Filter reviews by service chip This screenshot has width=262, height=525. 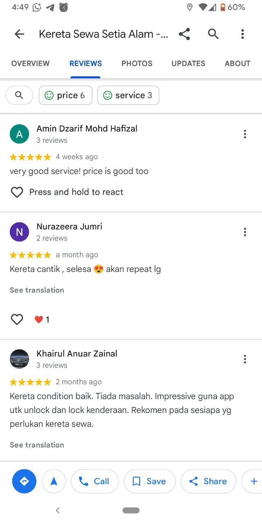pos(128,95)
